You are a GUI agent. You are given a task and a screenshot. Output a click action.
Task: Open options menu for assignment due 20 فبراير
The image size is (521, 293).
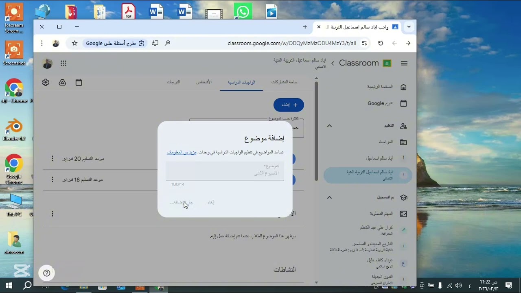[x=52, y=158]
